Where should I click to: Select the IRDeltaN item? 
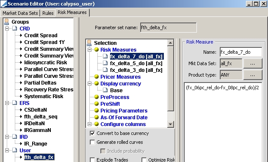coord(34,123)
